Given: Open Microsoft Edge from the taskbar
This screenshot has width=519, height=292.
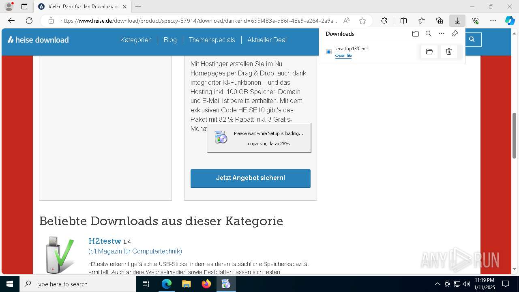Looking at the screenshot, I should [167, 284].
